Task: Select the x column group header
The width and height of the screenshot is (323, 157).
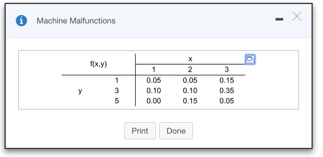Action: coord(190,59)
